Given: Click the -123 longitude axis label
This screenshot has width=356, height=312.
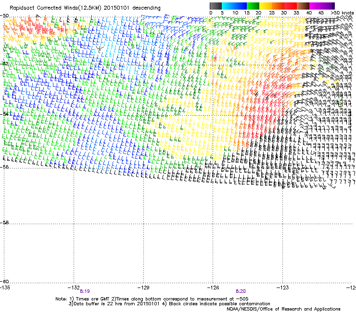Looking at the screenshot, I should pyautogui.click(x=283, y=288).
